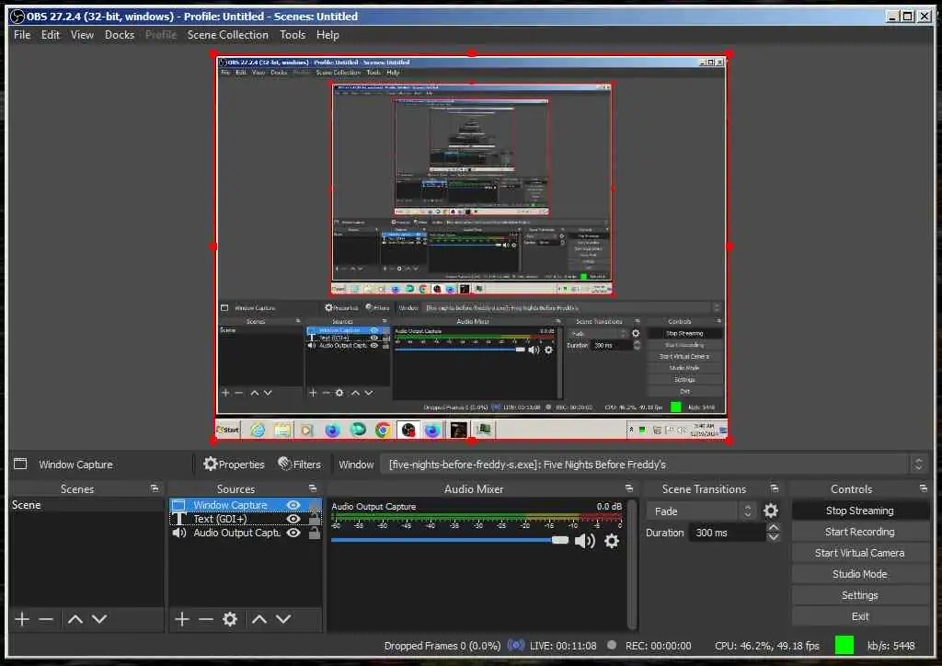Select the Text (GDI+) source row
Image resolution: width=942 pixels, height=666 pixels.
tap(246, 519)
